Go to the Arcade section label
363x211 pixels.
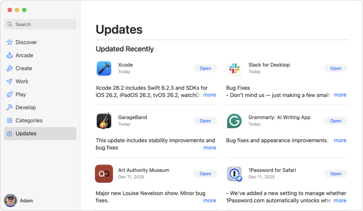pyautogui.click(x=24, y=55)
